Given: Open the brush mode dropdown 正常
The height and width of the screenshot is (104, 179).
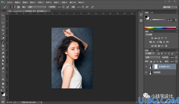Looking at the screenshot, I should (37, 7).
